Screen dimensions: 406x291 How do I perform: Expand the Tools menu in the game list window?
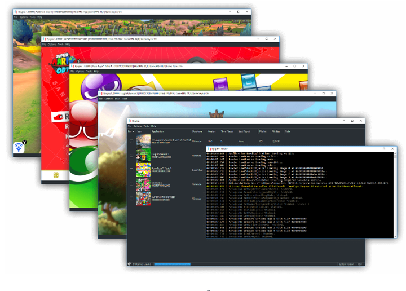pyautogui.click(x=146, y=126)
